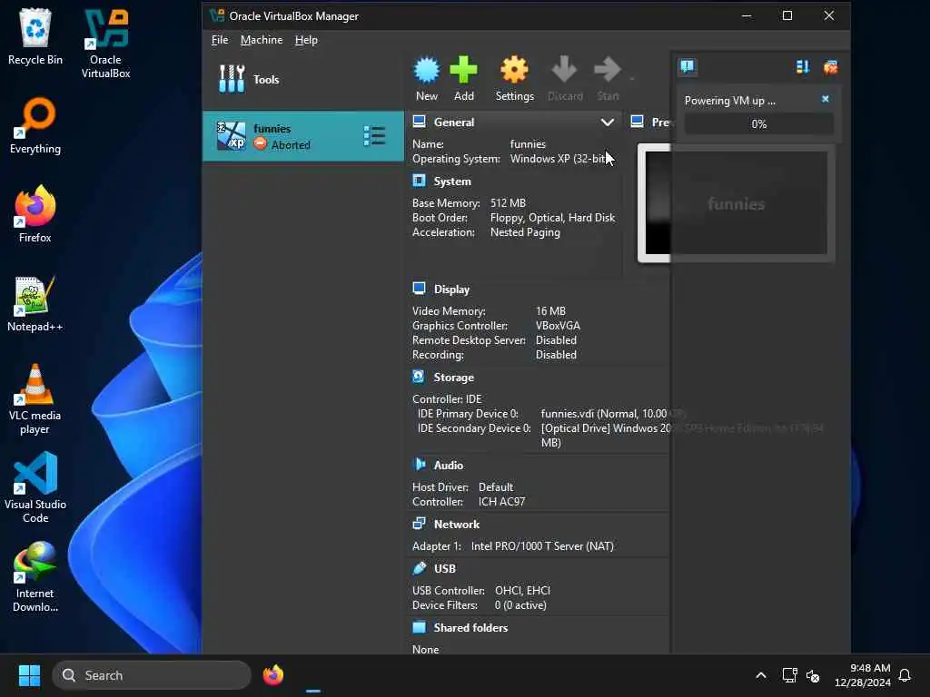This screenshot has height=697, width=930.
Task: Click the Shared folders section icon
Action: point(419,626)
